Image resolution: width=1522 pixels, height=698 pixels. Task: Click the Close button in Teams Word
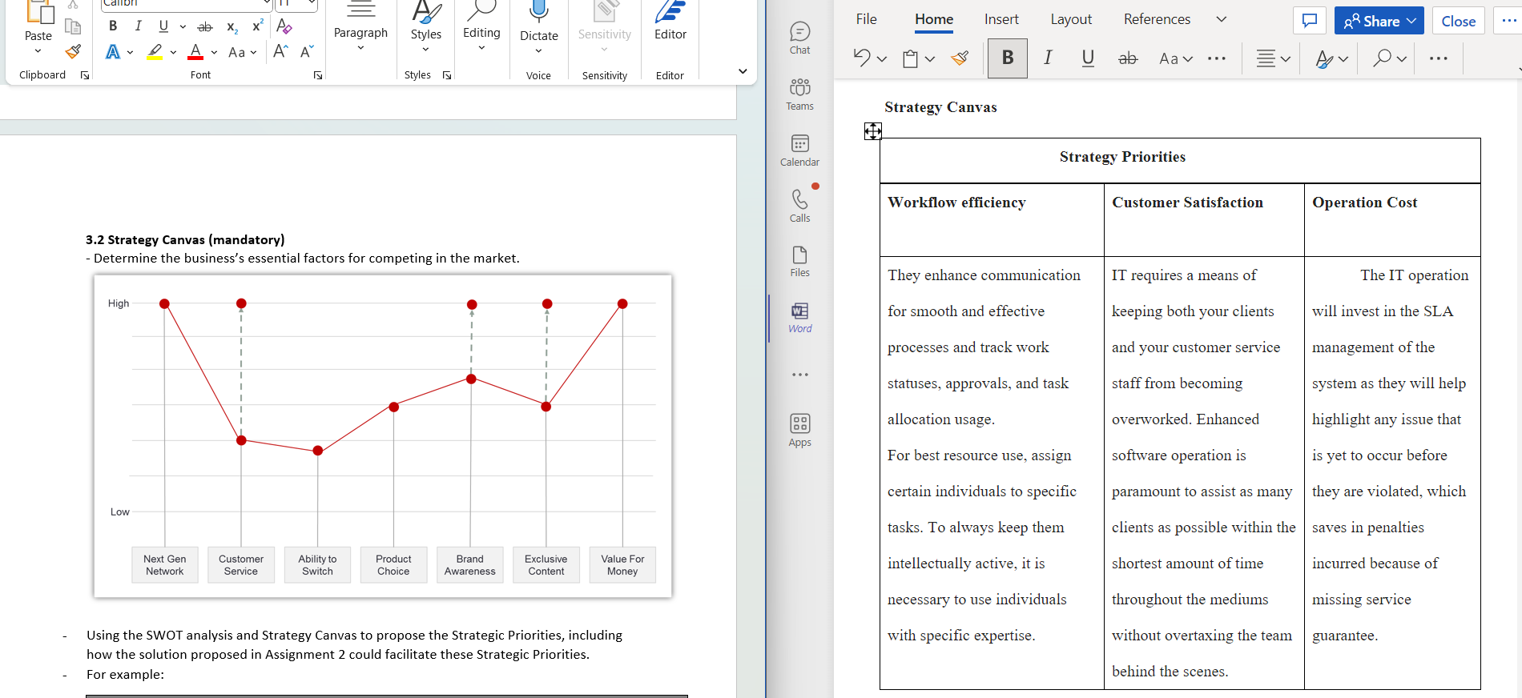(1459, 21)
